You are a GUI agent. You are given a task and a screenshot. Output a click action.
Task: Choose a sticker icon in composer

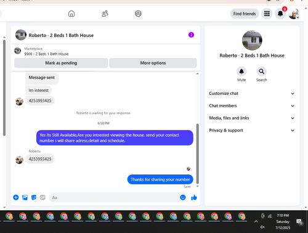point(34,197)
